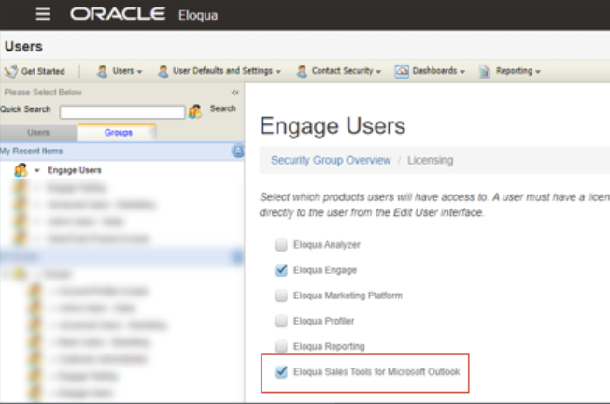Click the Engage Users group icon

click(x=21, y=170)
